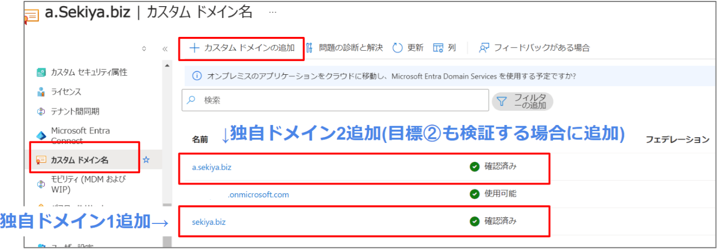The image size is (718, 249).
Task: Click the カスタム セキュリティ属性 icon
Action: 42,72
